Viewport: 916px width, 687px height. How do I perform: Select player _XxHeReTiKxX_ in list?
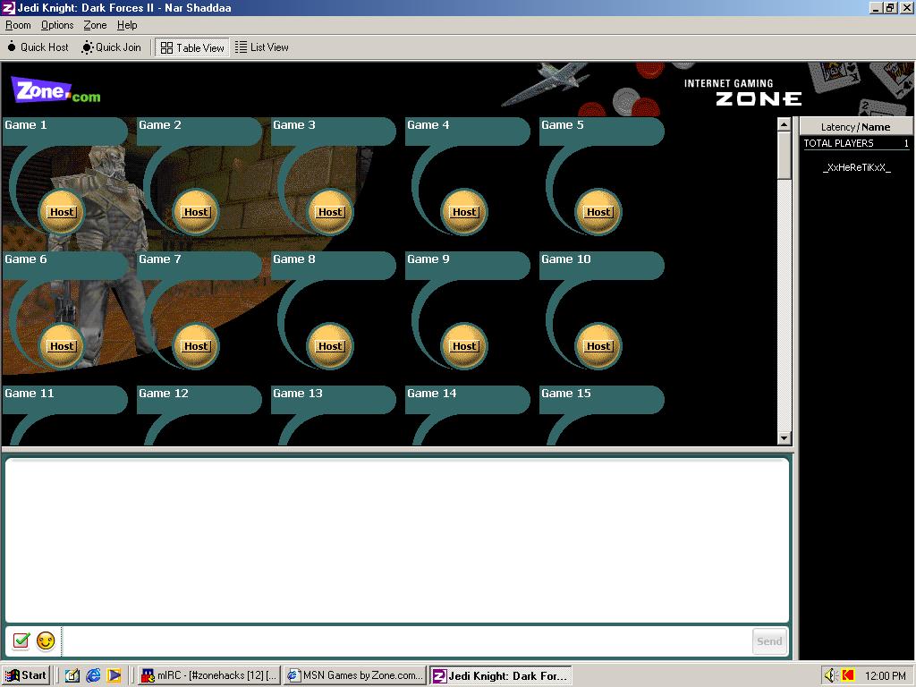pos(856,167)
